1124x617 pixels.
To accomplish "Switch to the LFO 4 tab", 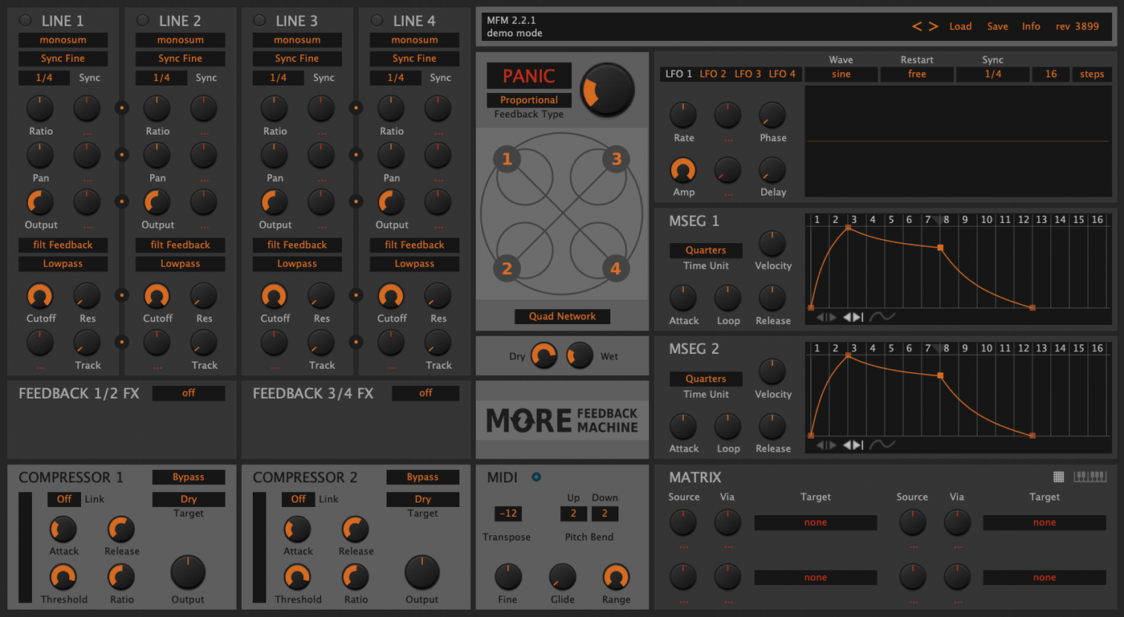I will pyautogui.click(x=782, y=74).
